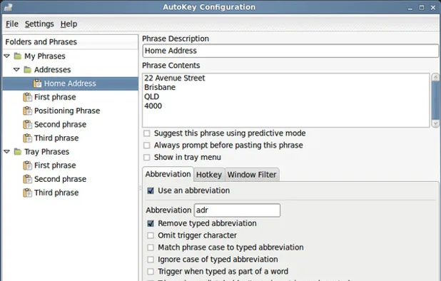Click Phrase Contents scrollbar down arrow

tap(435, 123)
